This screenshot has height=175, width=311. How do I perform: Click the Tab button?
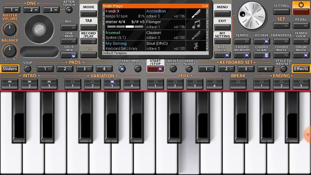[x=88, y=27]
